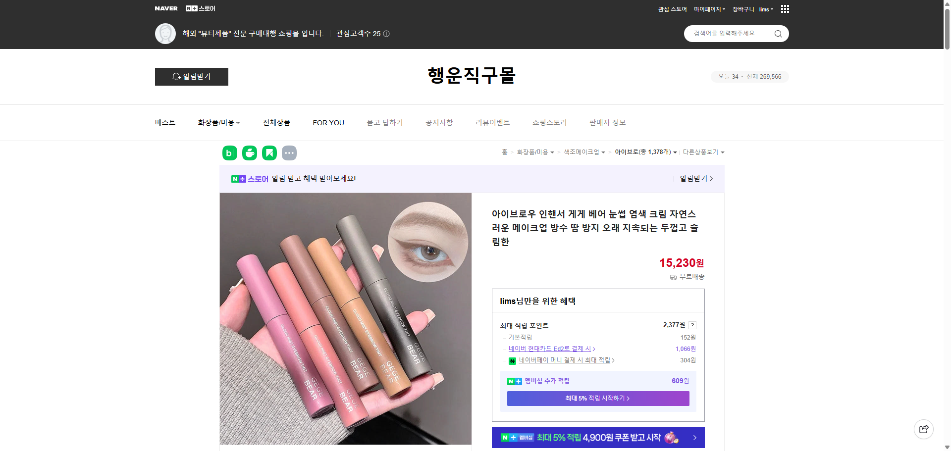Share the product to Naver Blog
This screenshot has height=451, width=951.
coord(229,153)
